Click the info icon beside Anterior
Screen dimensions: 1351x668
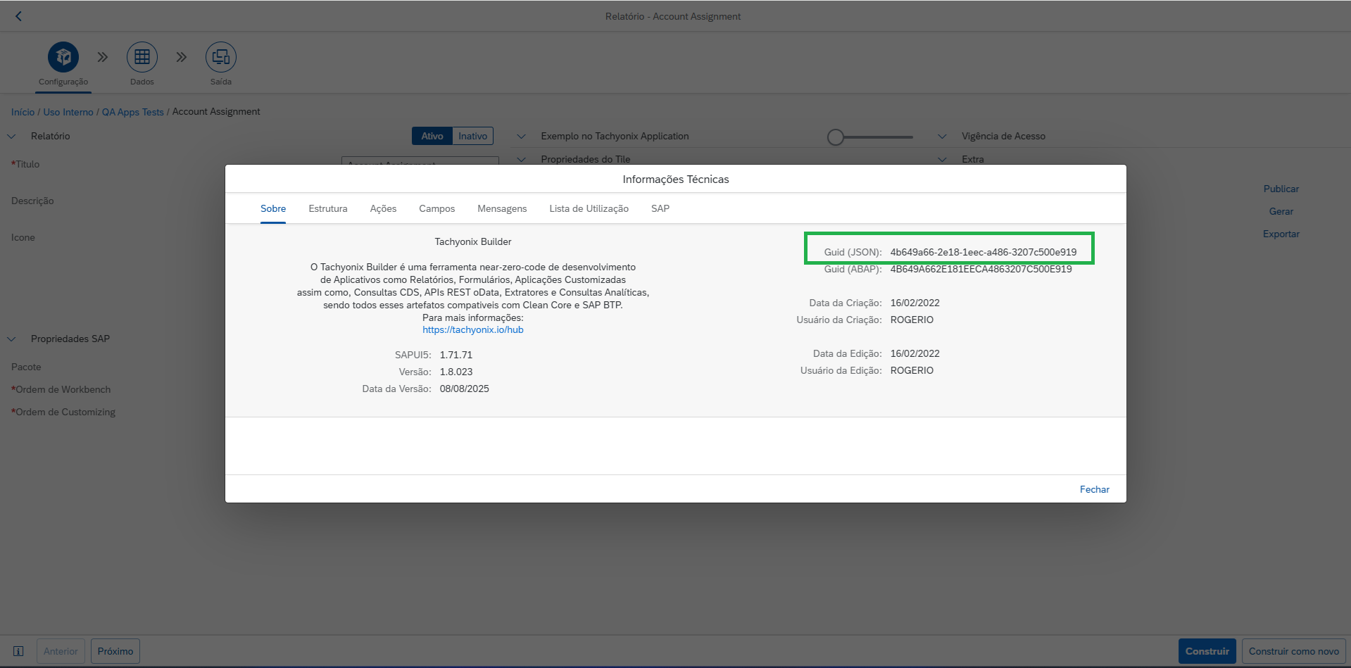(x=18, y=651)
